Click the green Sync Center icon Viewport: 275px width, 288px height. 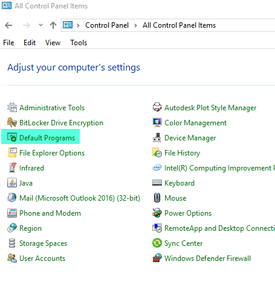coord(157,243)
